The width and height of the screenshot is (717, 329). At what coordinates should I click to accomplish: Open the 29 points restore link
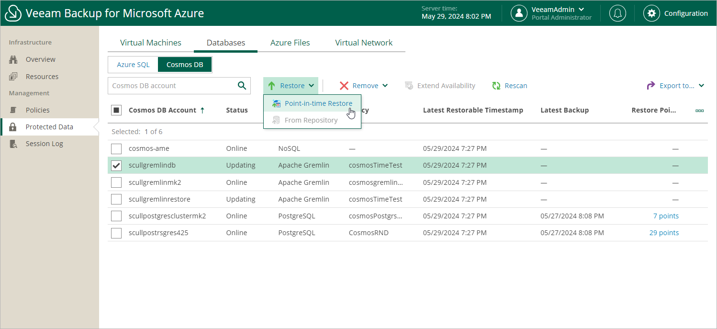point(664,233)
